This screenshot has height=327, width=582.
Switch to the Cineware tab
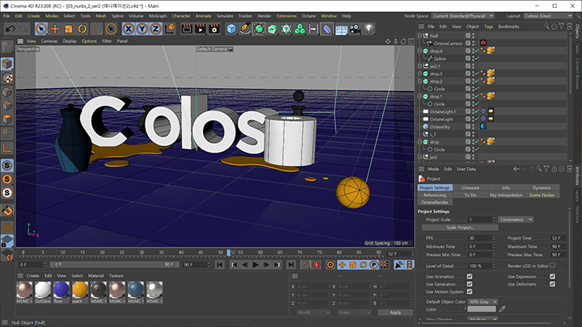[470, 188]
